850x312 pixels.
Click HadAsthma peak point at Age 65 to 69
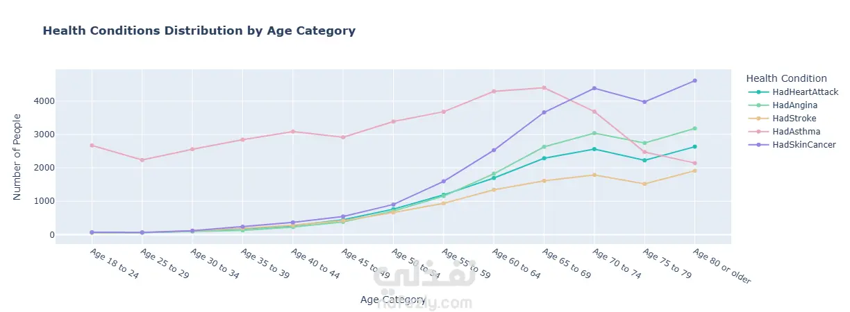coord(544,87)
